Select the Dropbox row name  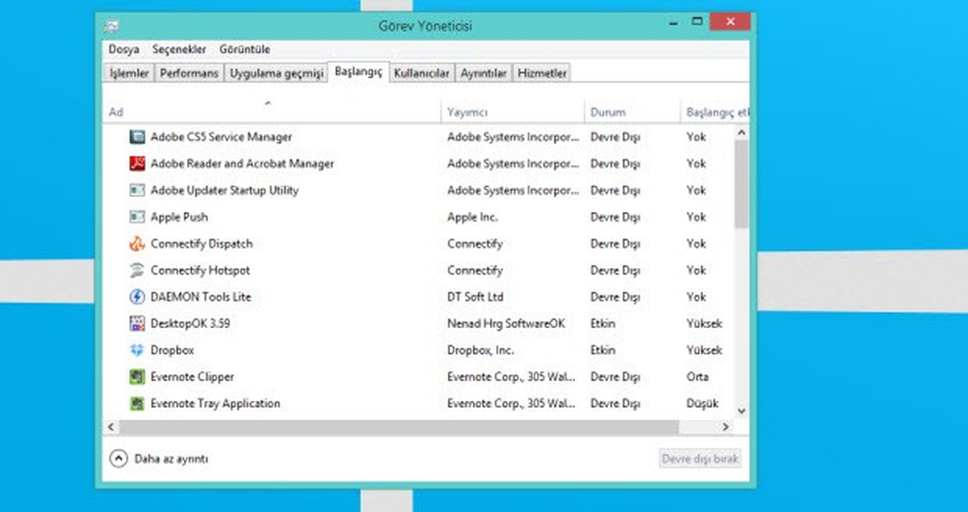pos(172,350)
